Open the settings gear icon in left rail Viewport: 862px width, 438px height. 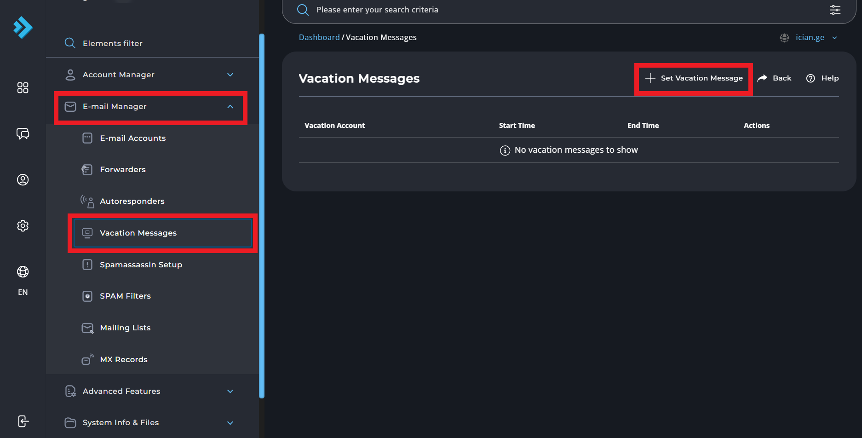tap(23, 225)
